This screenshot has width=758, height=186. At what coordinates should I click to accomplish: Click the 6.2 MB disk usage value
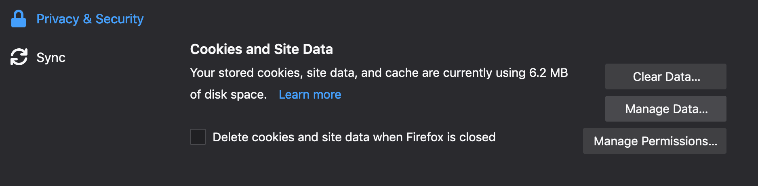548,73
